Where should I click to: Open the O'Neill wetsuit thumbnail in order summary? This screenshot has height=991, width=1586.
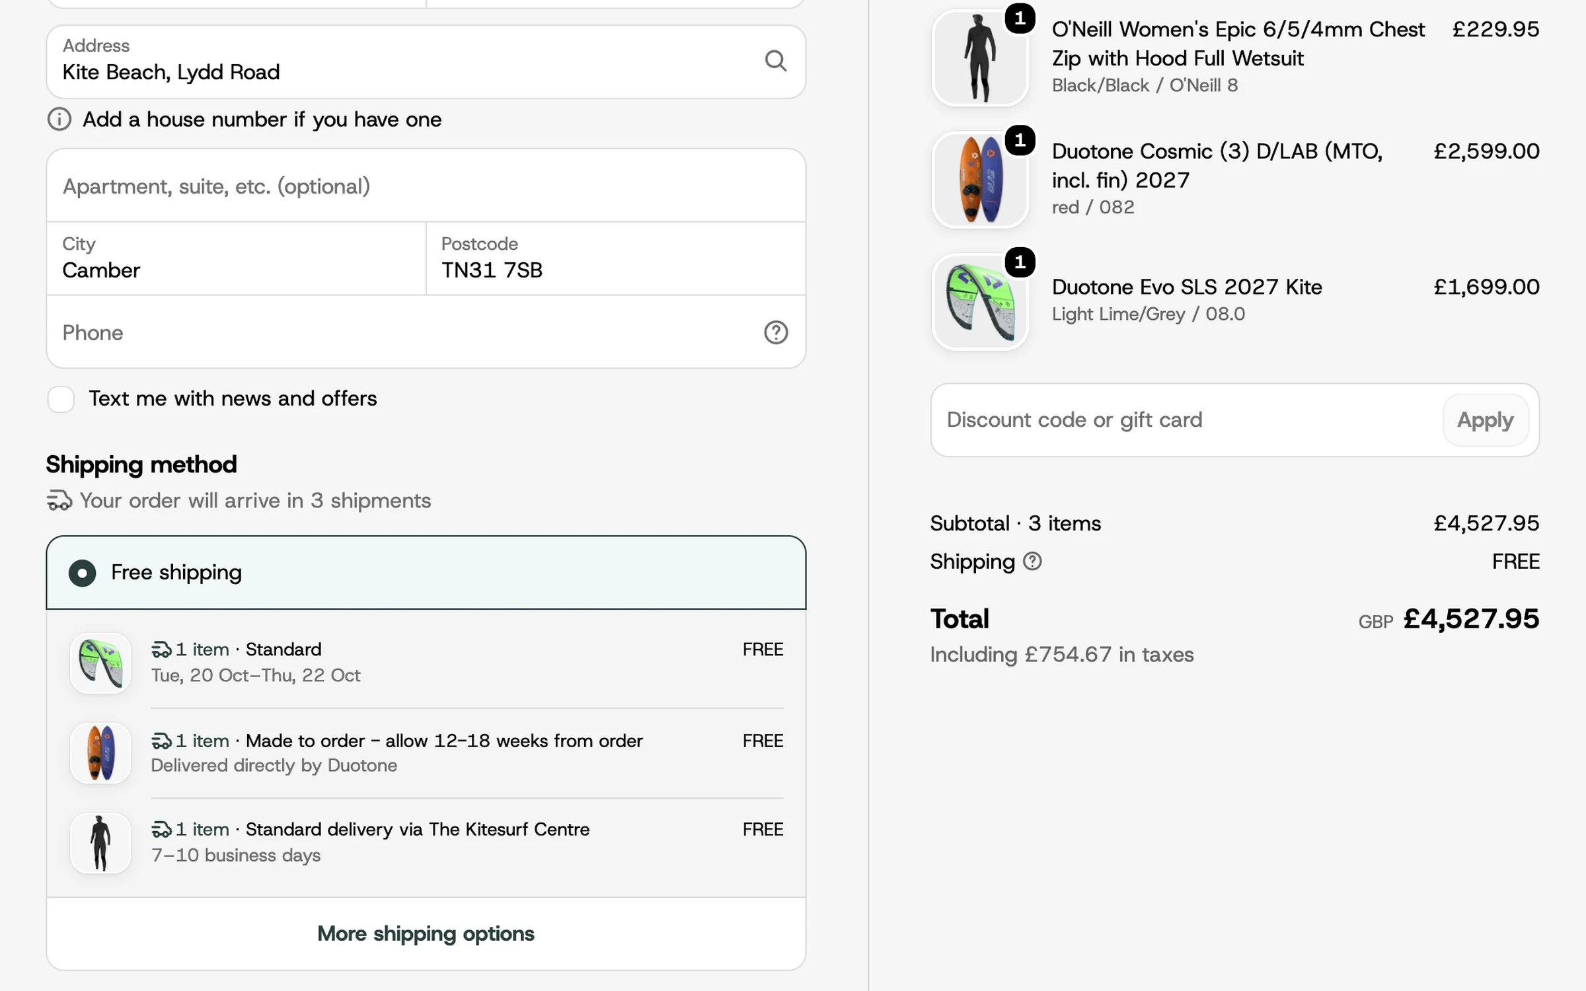click(x=980, y=58)
